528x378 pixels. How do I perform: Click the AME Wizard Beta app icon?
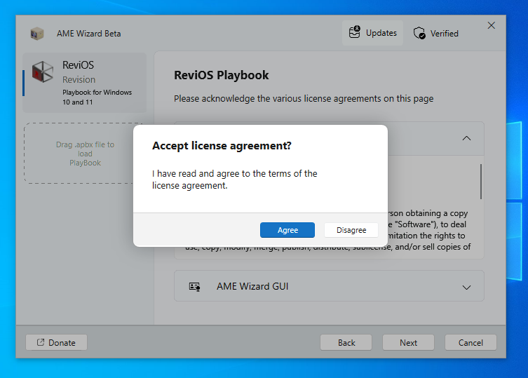coord(37,34)
